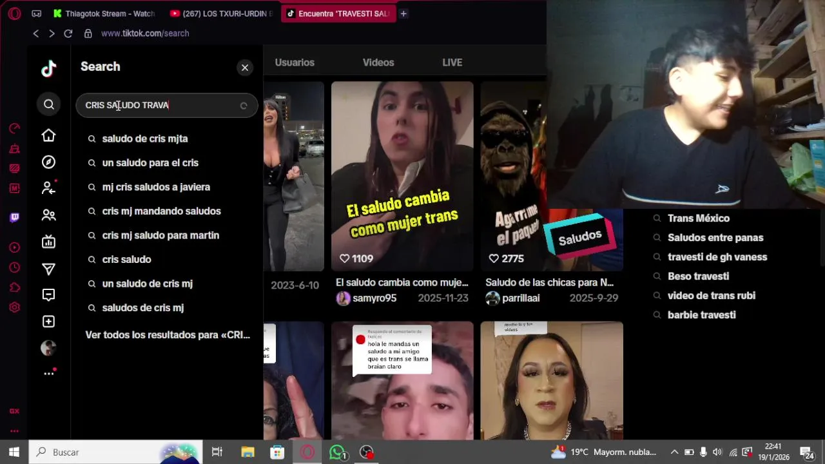Click related search 'Saludos entre panas'
The image size is (825, 464).
[715, 238]
